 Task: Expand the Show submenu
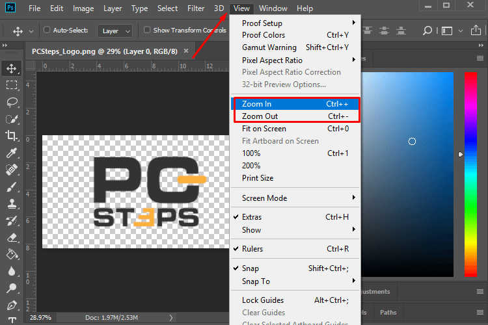(x=295, y=230)
